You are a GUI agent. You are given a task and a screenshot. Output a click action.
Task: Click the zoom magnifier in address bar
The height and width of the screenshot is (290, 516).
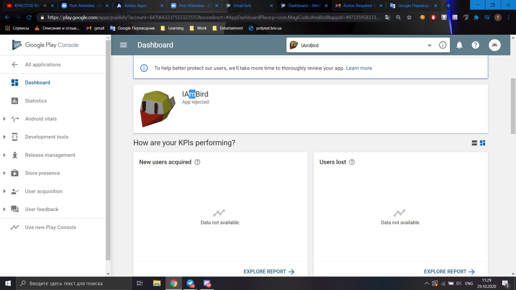398,17
